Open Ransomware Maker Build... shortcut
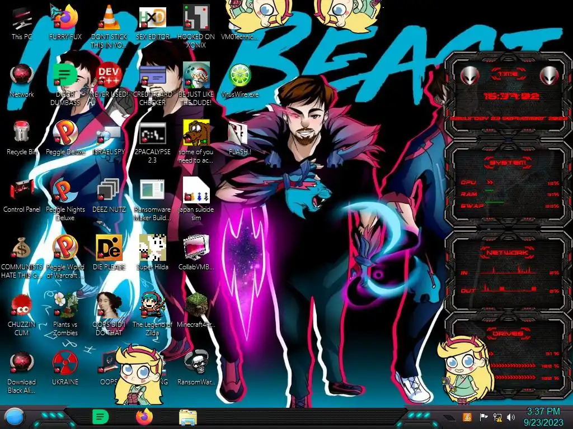573x429 pixels. [x=152, y=199]
